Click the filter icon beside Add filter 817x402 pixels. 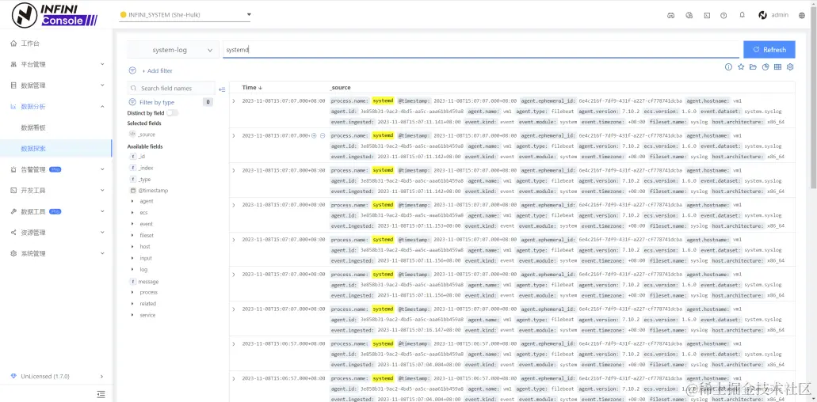tap(132, 70)
